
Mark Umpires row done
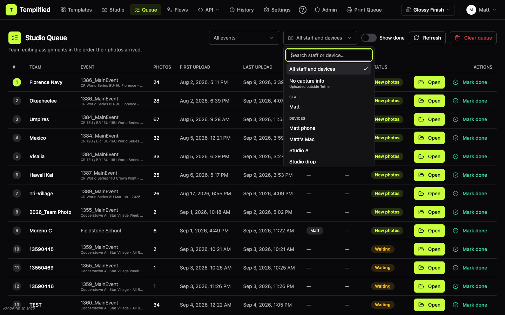pyautogui.click(x=470, y=119)
